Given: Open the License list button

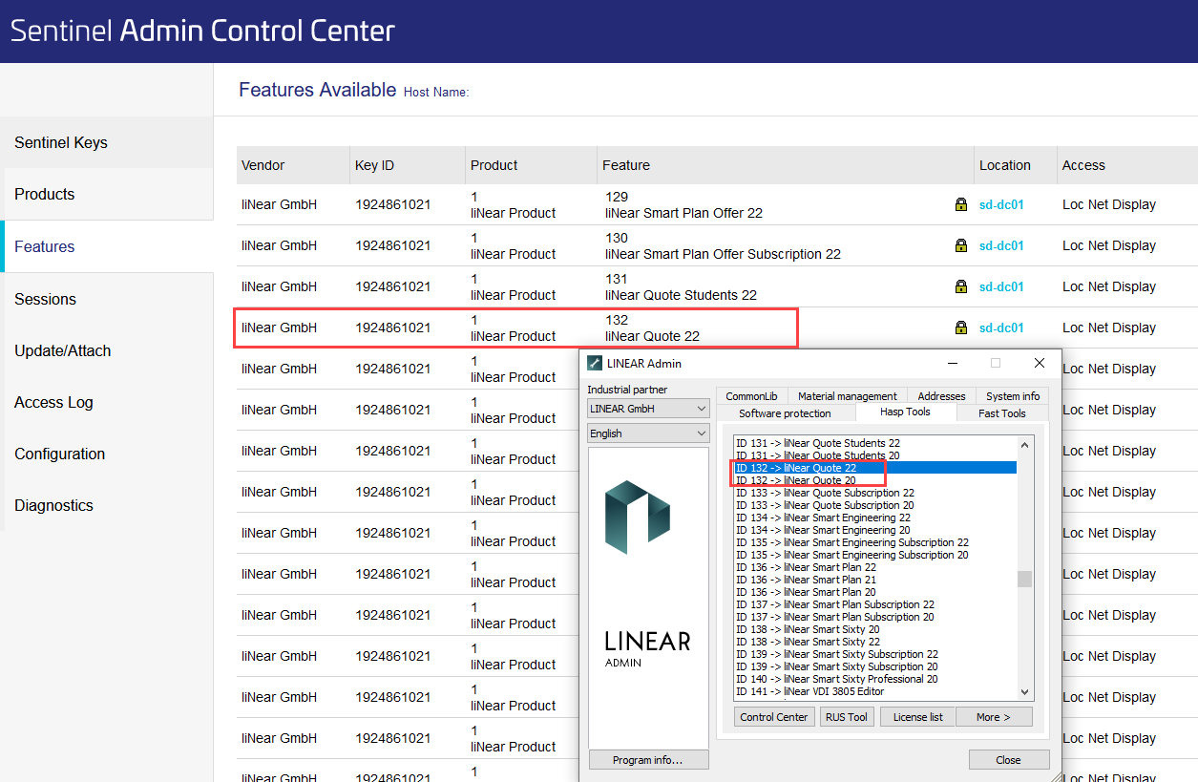Looking at the screenshot, I should pos(917,716).
